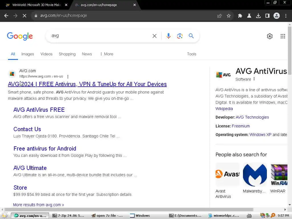
Task: Click the magnifier search button
Action: (191, 36)
